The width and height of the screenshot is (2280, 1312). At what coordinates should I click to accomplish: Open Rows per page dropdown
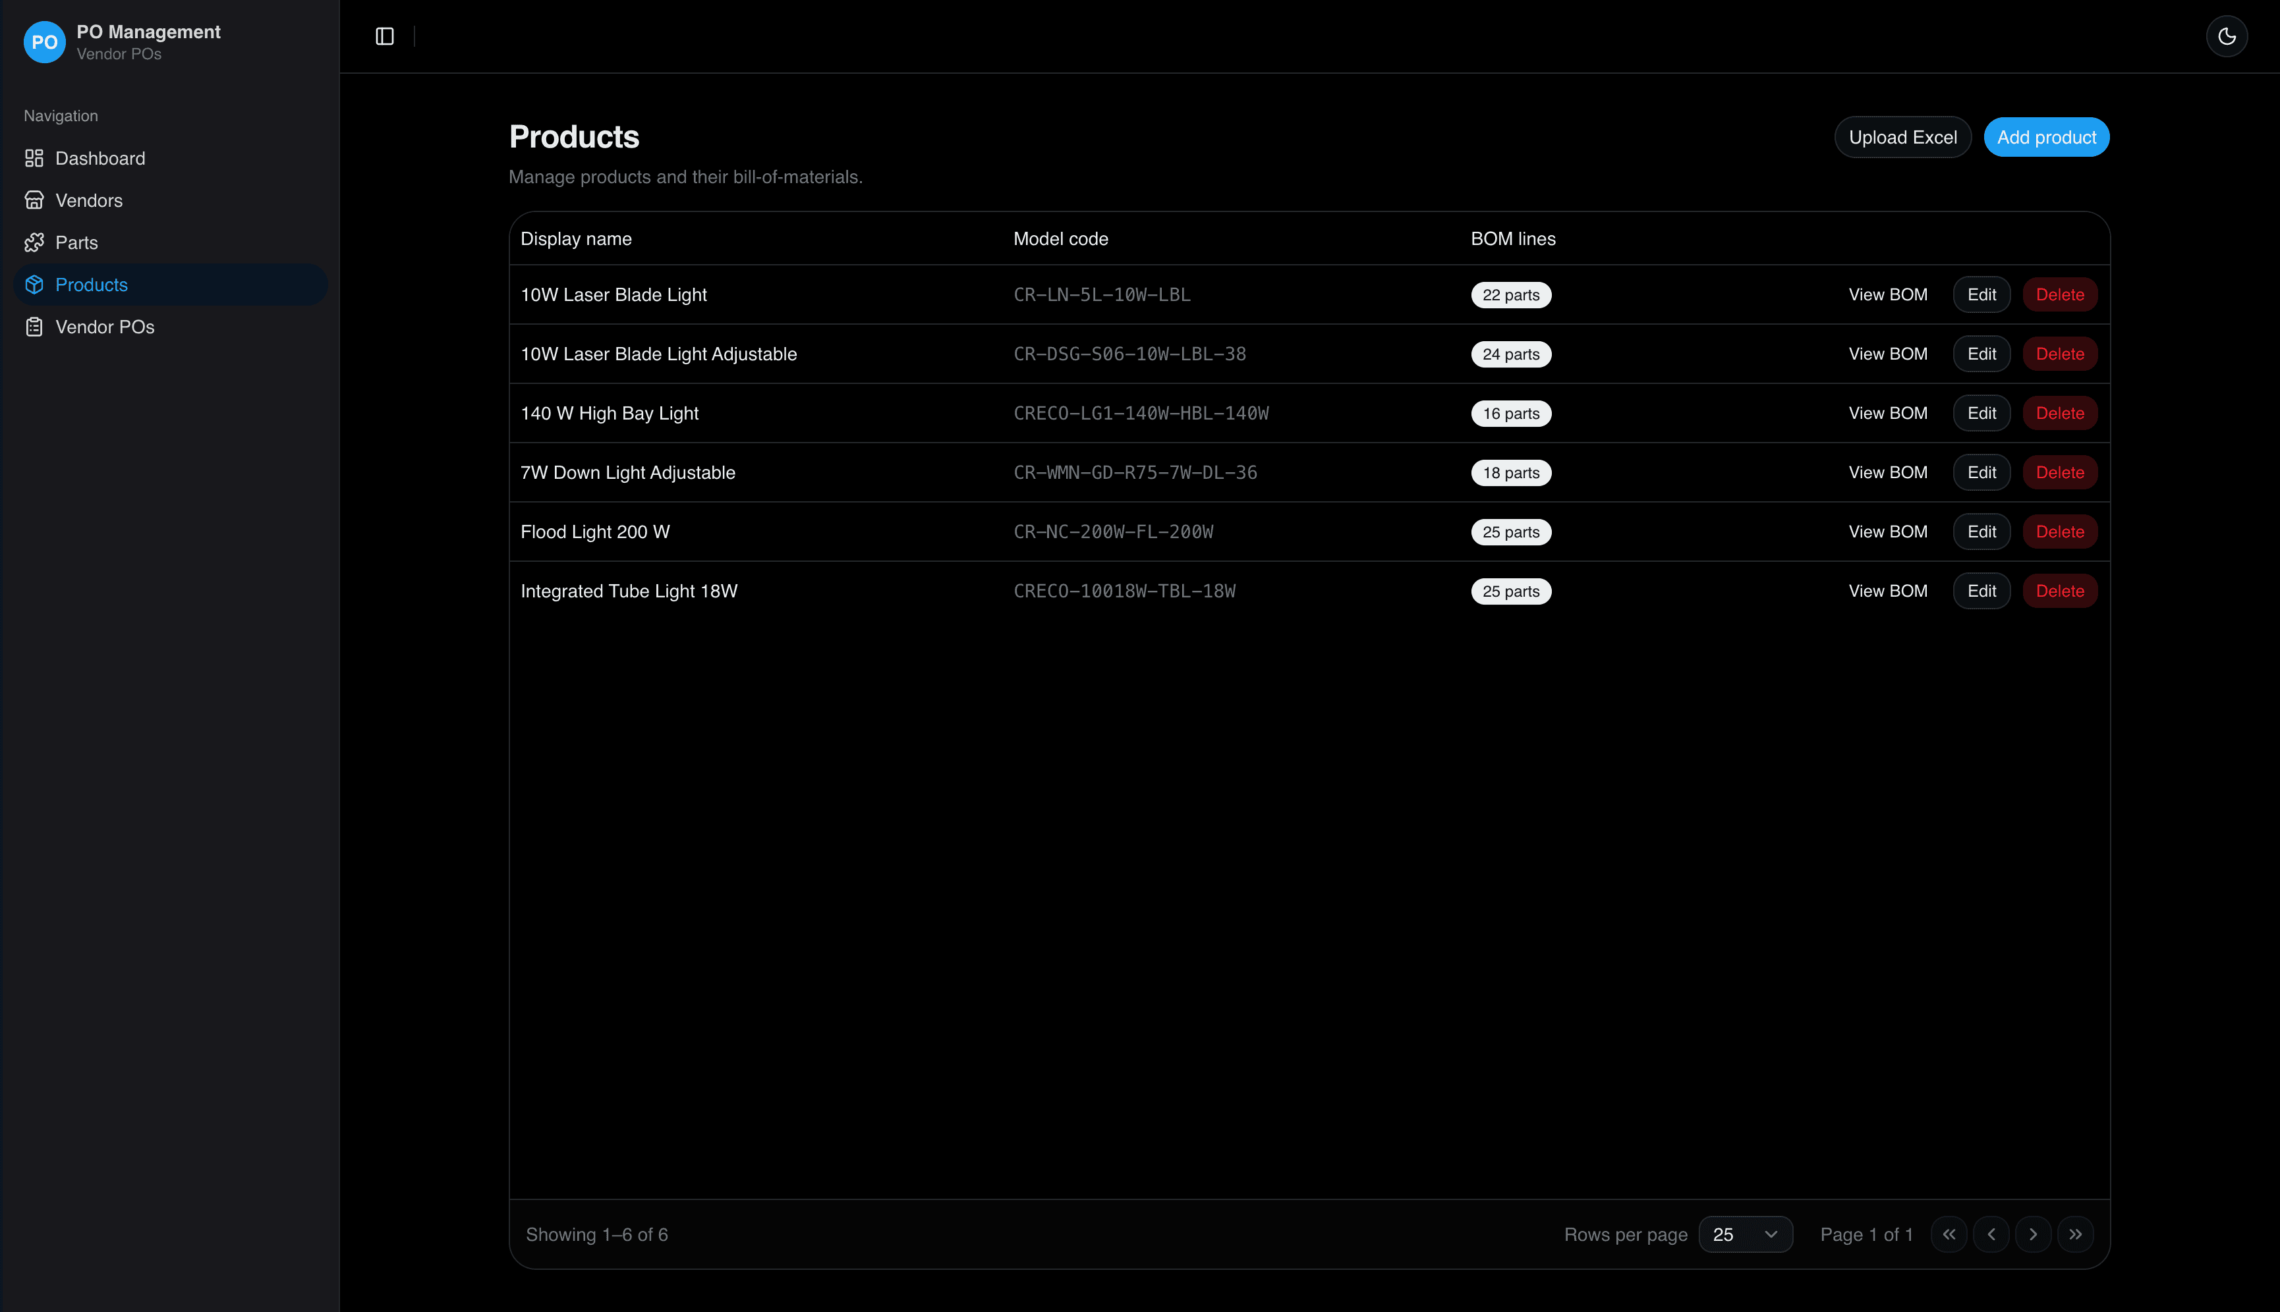[1746, 1234]
